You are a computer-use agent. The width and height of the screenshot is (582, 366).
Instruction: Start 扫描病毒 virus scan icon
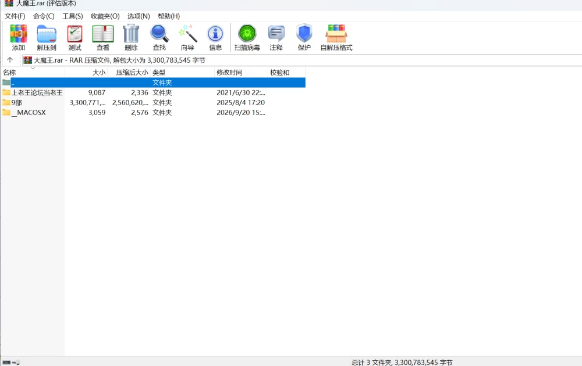(x=247, y=34)
